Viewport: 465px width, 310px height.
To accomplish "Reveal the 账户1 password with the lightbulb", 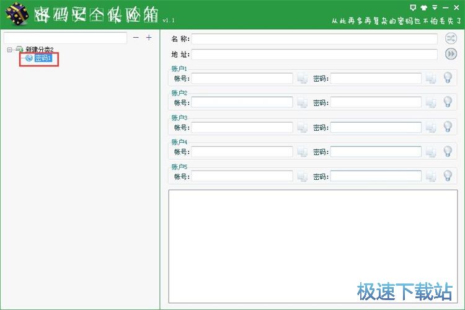I will 447,77.
